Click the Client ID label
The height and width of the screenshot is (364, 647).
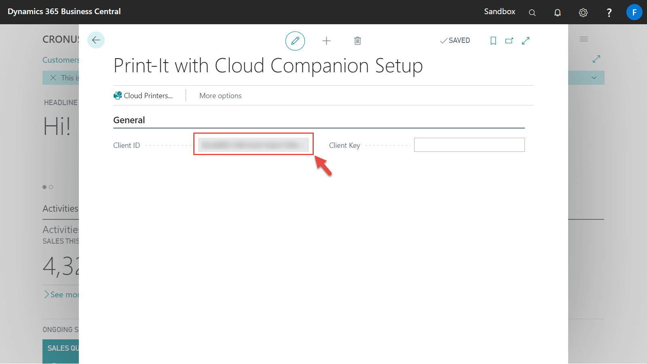pos(127,145)
